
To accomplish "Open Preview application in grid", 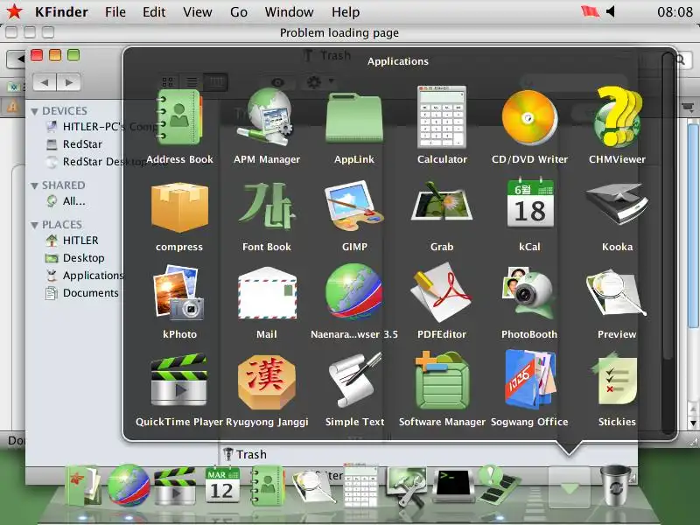I will [616, 293].
